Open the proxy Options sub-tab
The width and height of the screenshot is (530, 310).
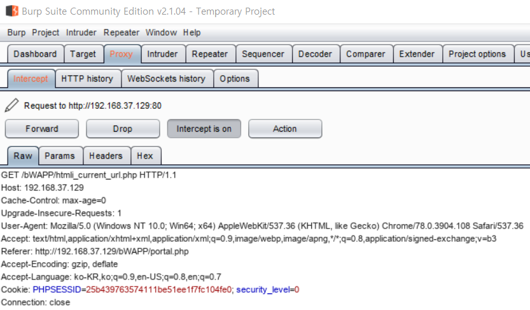tap(235, 79)
